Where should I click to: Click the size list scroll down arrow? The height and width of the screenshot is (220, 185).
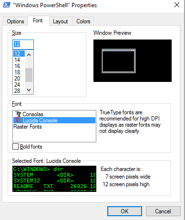point(29,90)
